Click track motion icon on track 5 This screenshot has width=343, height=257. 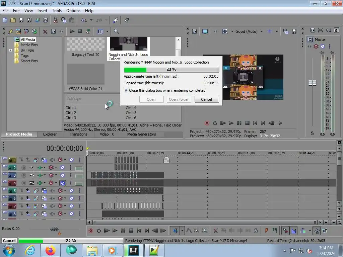point(44,190)
